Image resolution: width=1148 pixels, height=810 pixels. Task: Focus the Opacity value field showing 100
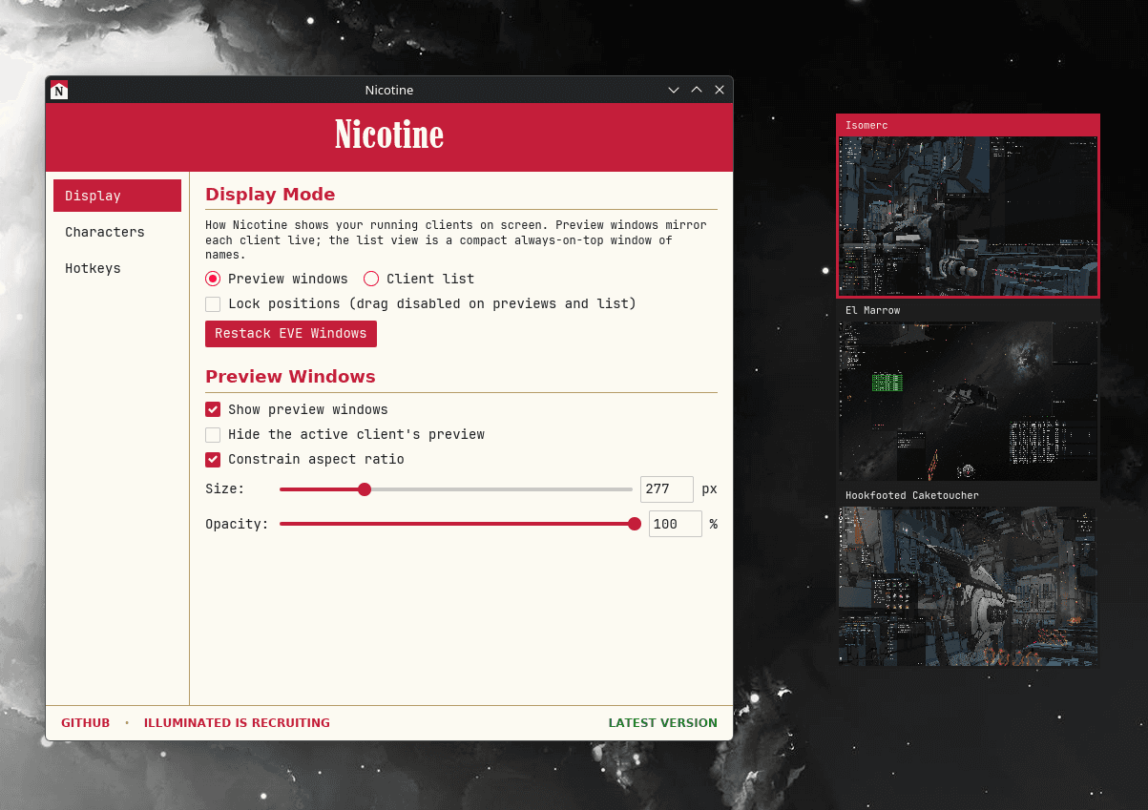(676, 524)
